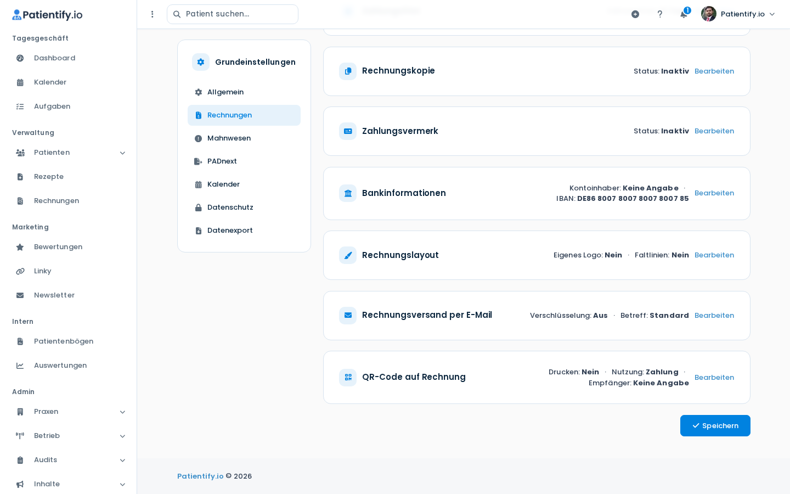Image resolution: width=790 pixels, height=494 pixels.
Task: Open PADnext settings section
Action: point(244,161)
